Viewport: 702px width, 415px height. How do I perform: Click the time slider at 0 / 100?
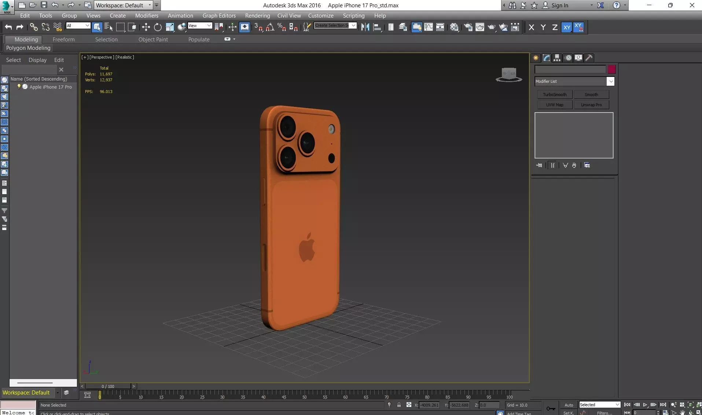108,386
